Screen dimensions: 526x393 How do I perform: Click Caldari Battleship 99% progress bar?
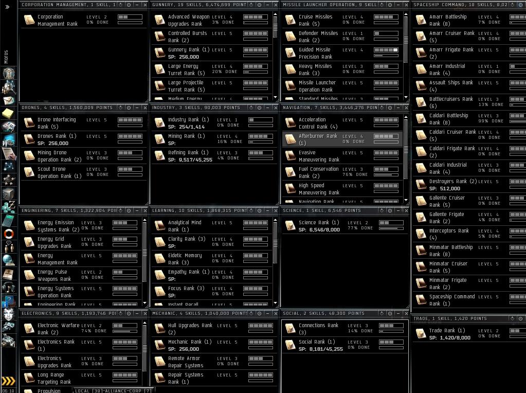[518, 121]
